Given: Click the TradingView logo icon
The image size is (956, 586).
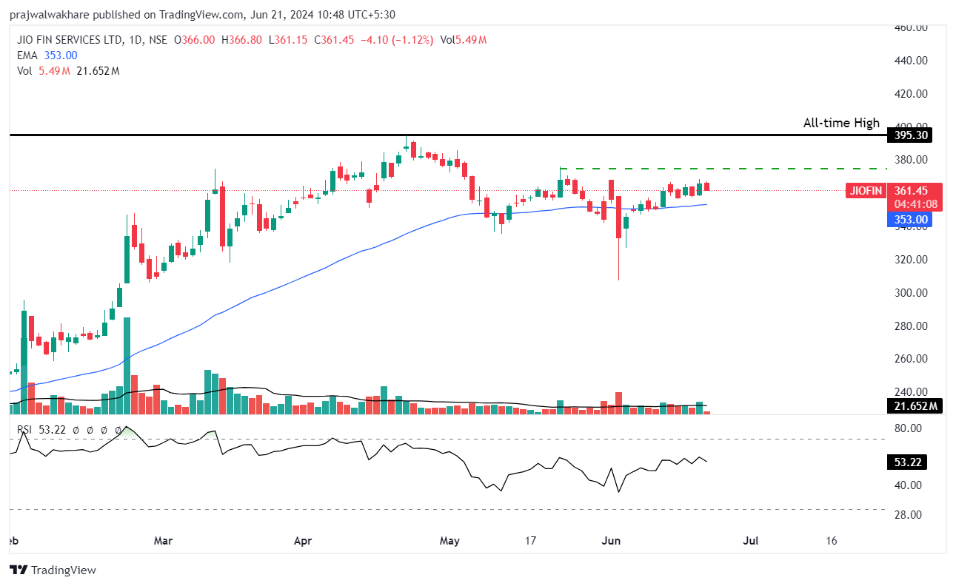Looking at the screenshot, I should tap(19, 570).
